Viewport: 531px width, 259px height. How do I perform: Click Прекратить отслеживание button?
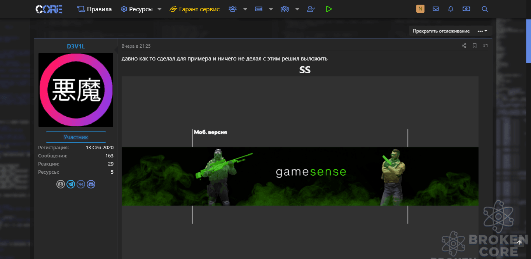(441, 31)
